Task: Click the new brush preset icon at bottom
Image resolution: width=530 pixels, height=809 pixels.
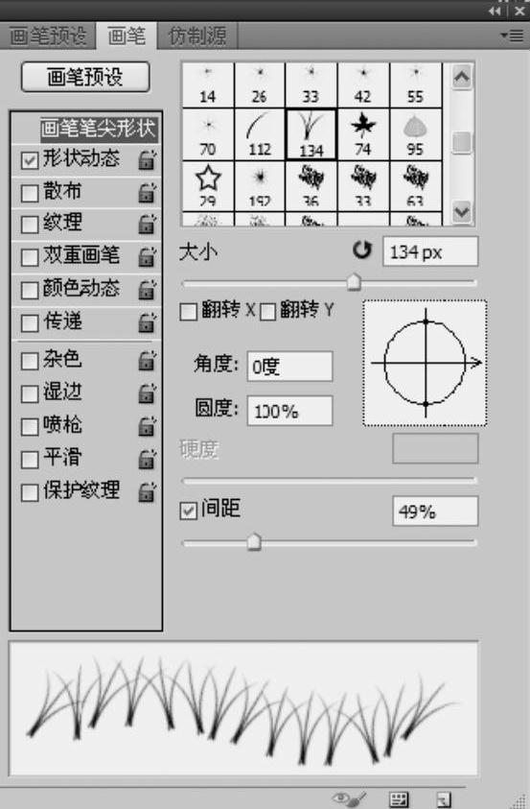Action: tap(443, 799)
